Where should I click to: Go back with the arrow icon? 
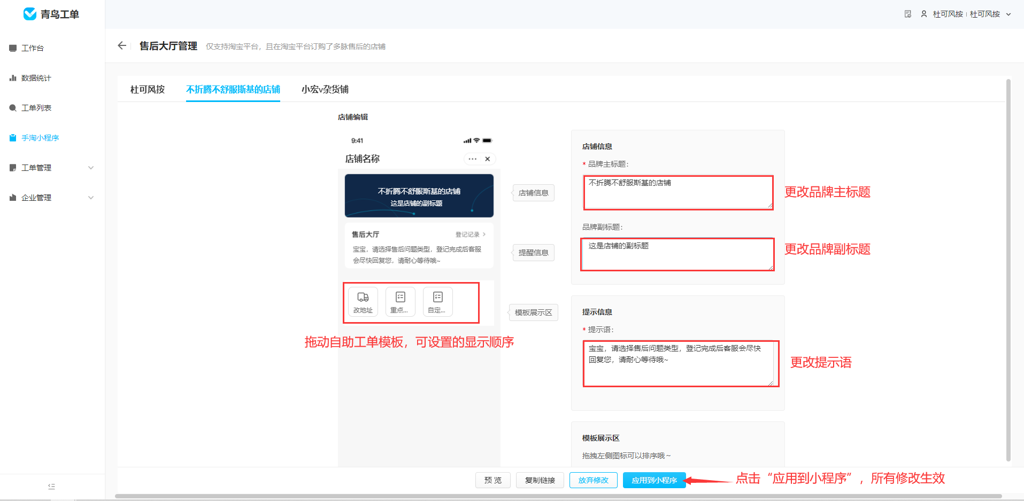[122, 46]
